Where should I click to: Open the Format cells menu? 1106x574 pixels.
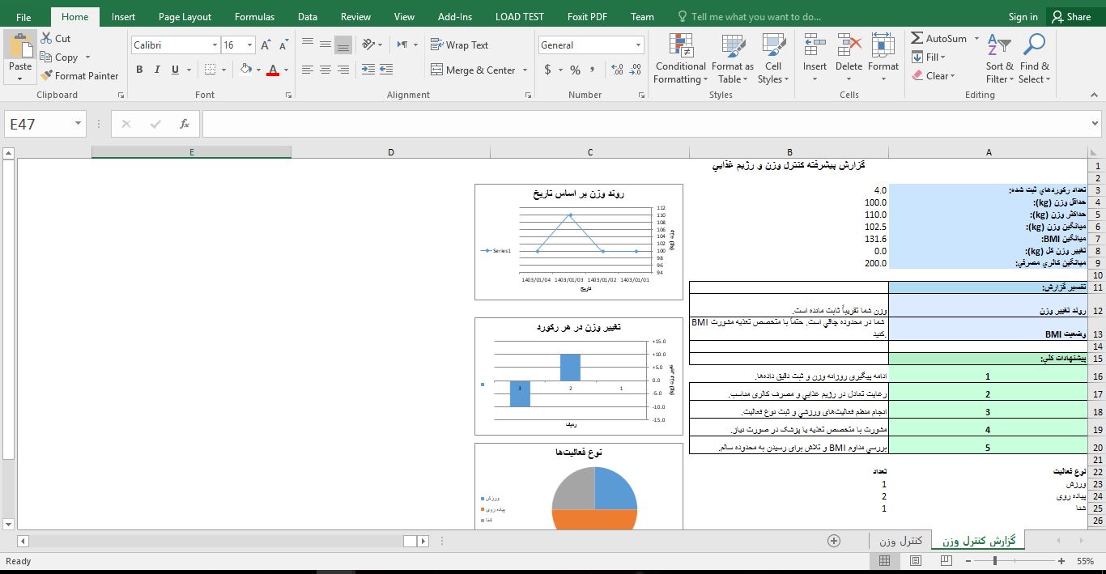coord(883,59)
